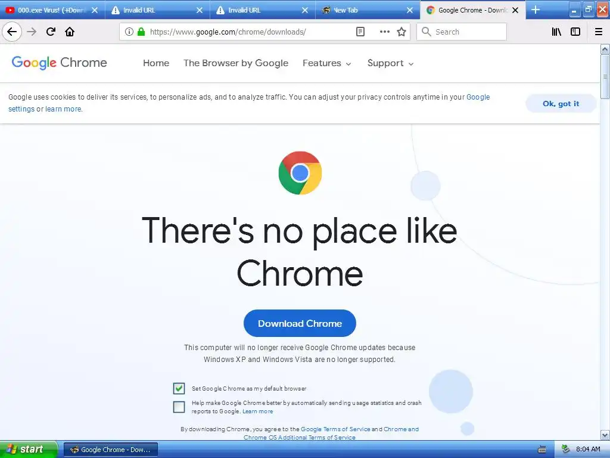This screenshot has height=458, width=610.
Task: Enable sending usage statistics and crash reports checkbox
Action: 179,407
